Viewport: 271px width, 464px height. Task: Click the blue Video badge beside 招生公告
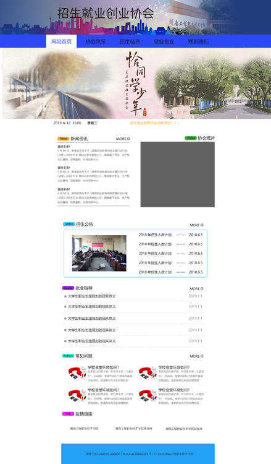69,224
